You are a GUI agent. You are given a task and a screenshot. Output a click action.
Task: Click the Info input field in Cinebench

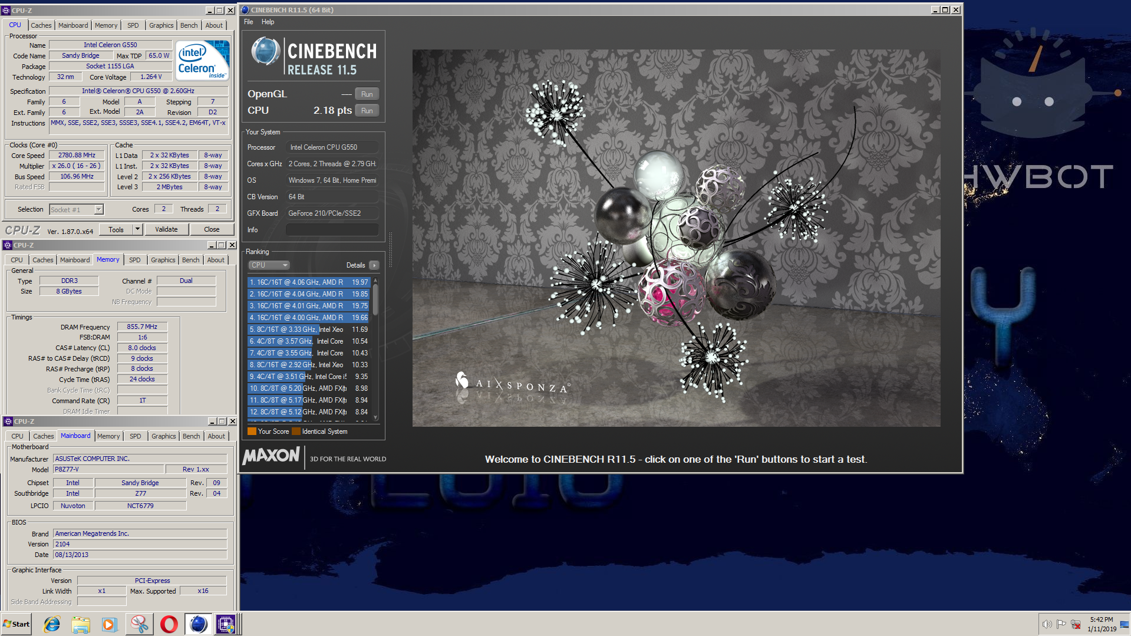click(332, 230)
